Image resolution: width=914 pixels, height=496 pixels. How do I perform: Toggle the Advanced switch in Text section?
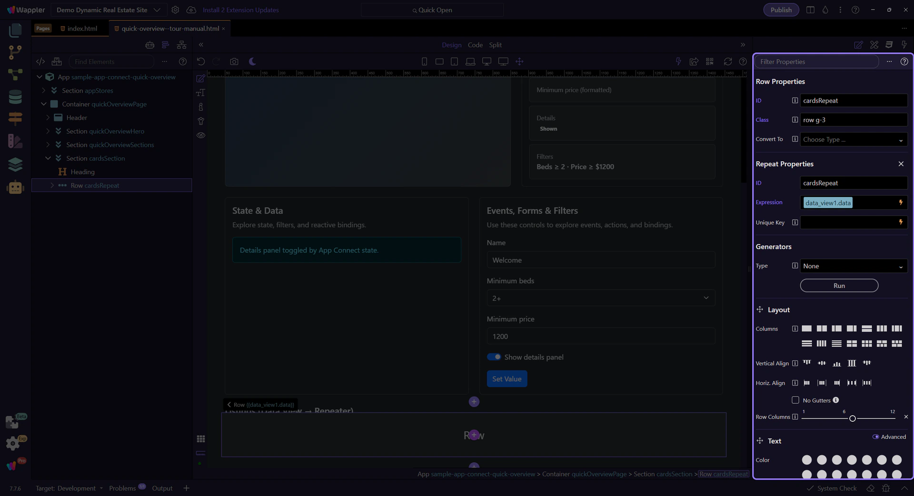click(875, 437)
